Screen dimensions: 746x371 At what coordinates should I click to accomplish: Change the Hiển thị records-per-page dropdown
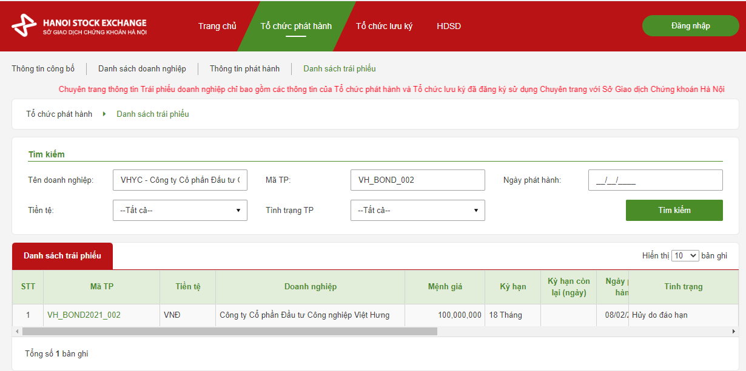click(685, 256)
